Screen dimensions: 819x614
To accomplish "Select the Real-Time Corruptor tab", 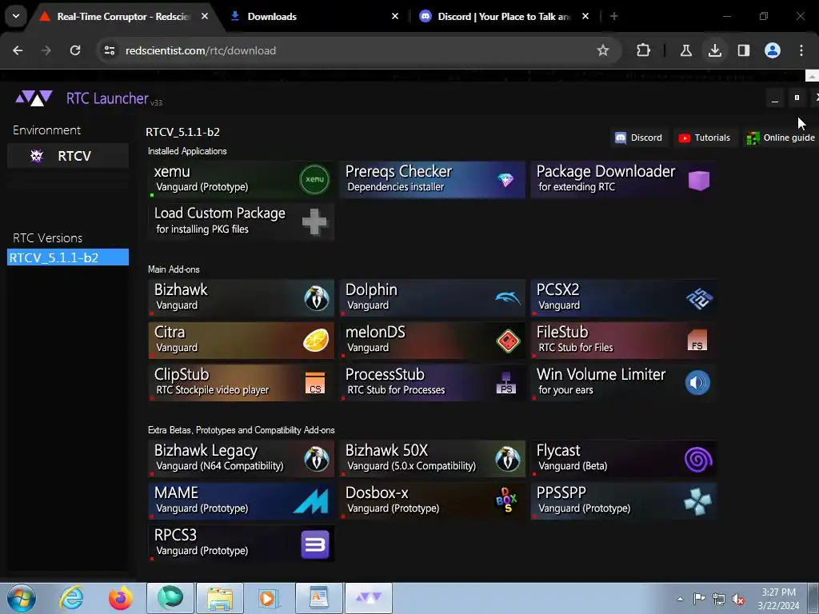I will [x=124, y=17].
